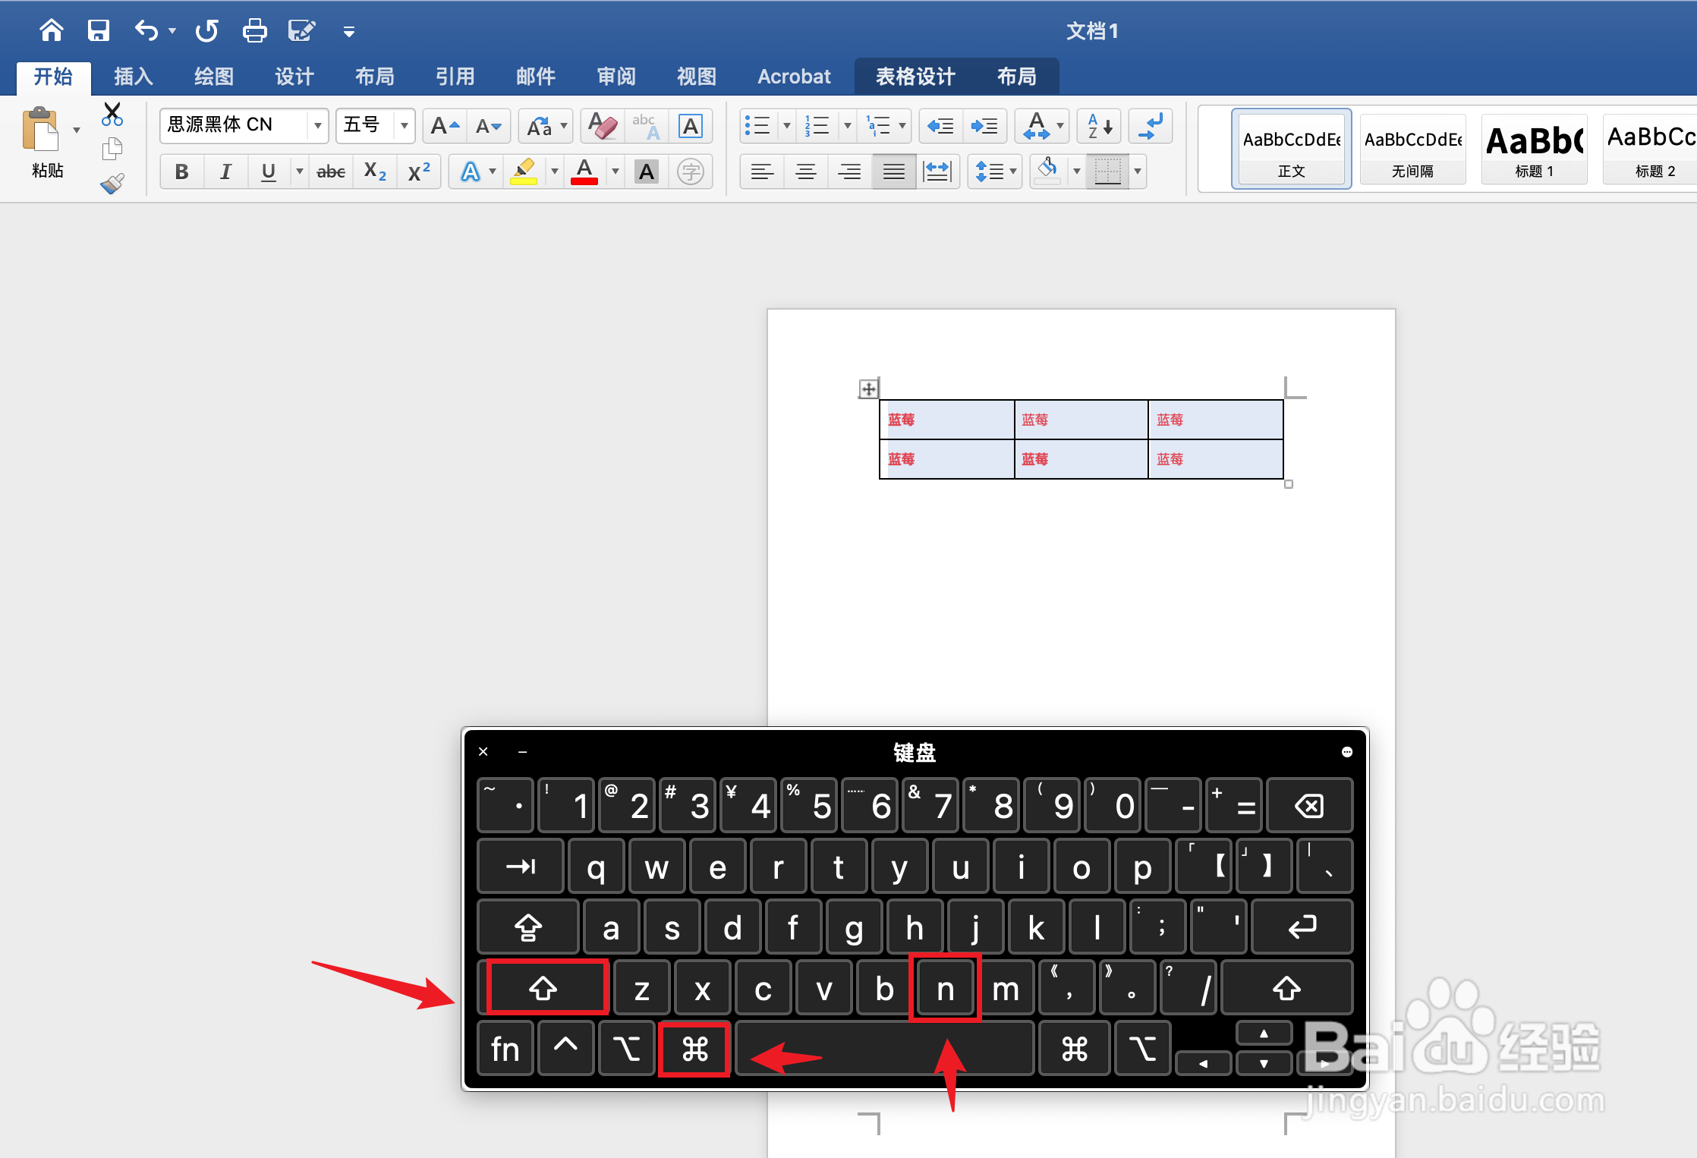Switch to the 插入 ribbon tab
Screen dimensions: 1697x1158
pos(134,77)
